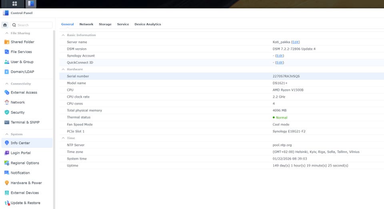Open Shared Folder icon in sidebar
This screenshot has height=209, width=384.
click(7, 42)
